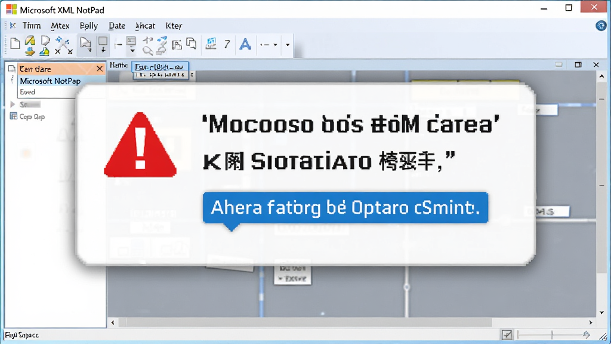The width and height of the screenshot is (611, 344).
Task: Close the inner document window
Action: tap(596, 64)
